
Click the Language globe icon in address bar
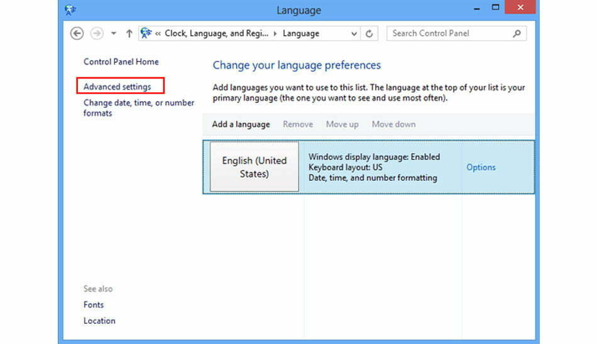(x=146, y=33)
